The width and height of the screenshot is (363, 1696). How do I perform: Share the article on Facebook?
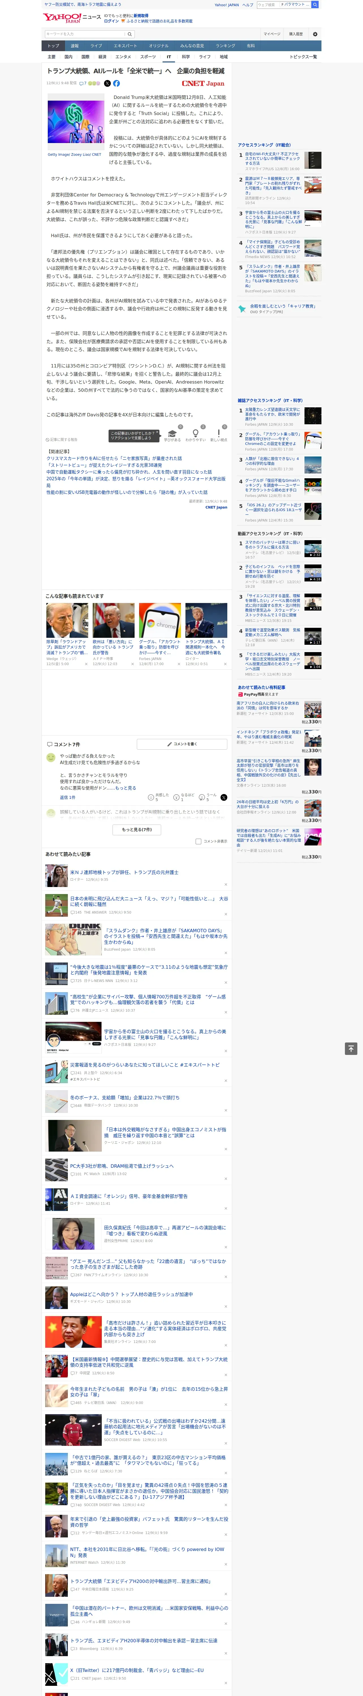[x=116, y=84]
